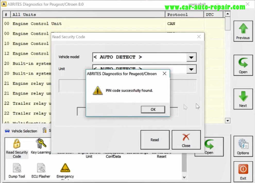Viewport: 255px width, 183px height.
Task: Click the Protocol column header
Action: pos(185,15)
